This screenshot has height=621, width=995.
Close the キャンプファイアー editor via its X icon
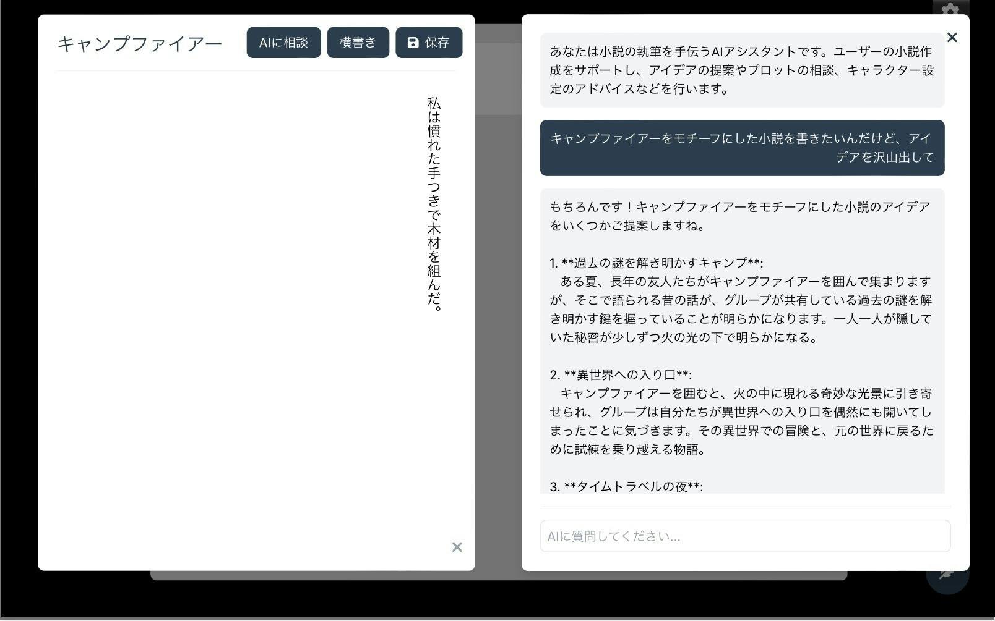tap(457, 547)
